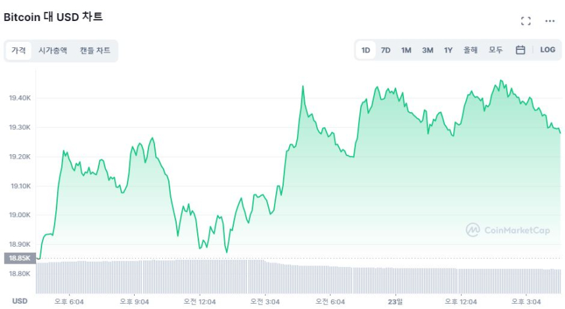565x309 pixels.
Task: Select the 1M time range
Action: click(406, 50)
